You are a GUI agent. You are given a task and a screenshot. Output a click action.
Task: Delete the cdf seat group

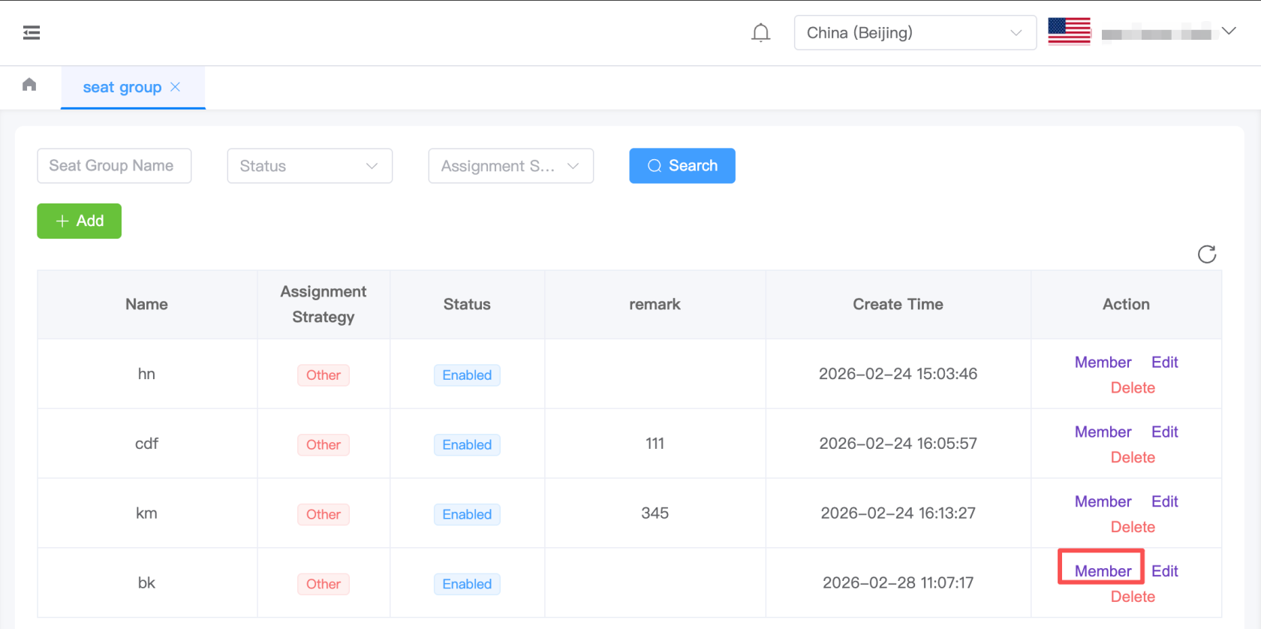pos(1133,458)
